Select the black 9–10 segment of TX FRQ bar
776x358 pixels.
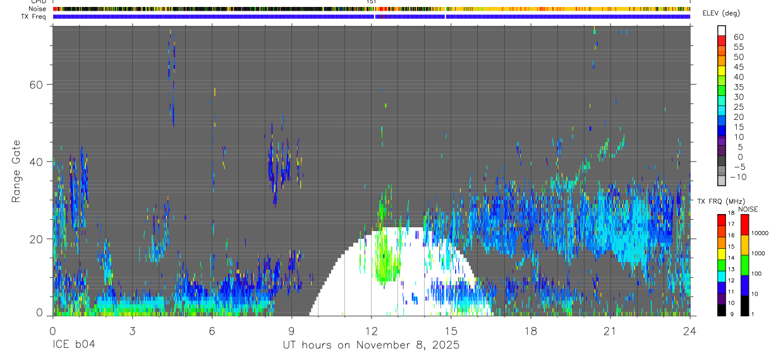coord(722,309)
